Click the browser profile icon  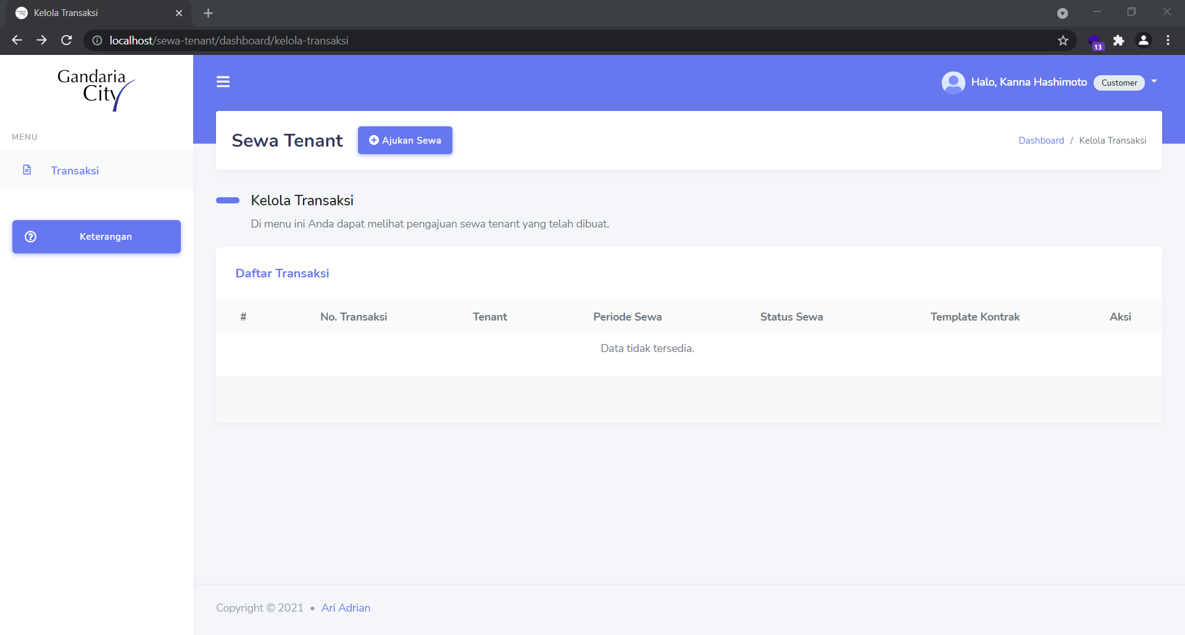point(1144,40)
